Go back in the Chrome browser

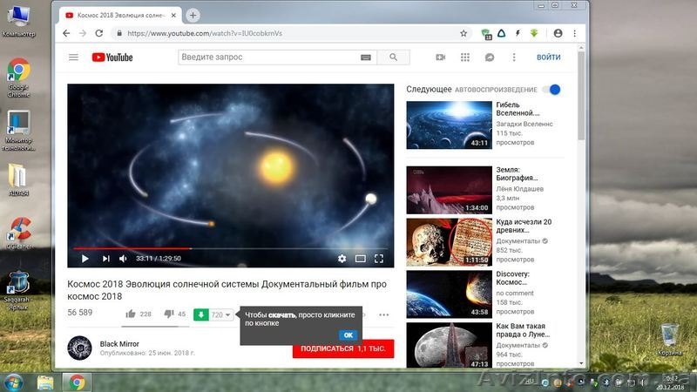66,33
